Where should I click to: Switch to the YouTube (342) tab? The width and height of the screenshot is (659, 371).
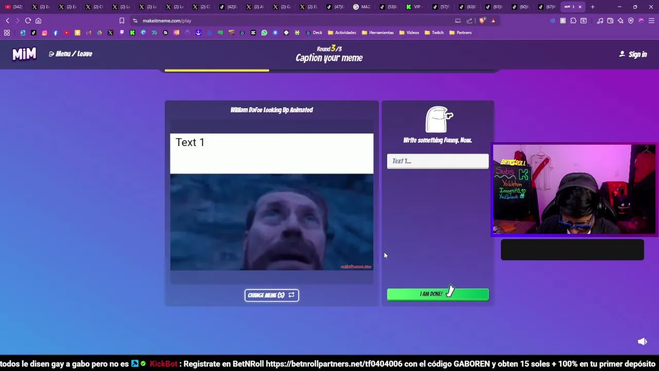click(x=14, y=7)
